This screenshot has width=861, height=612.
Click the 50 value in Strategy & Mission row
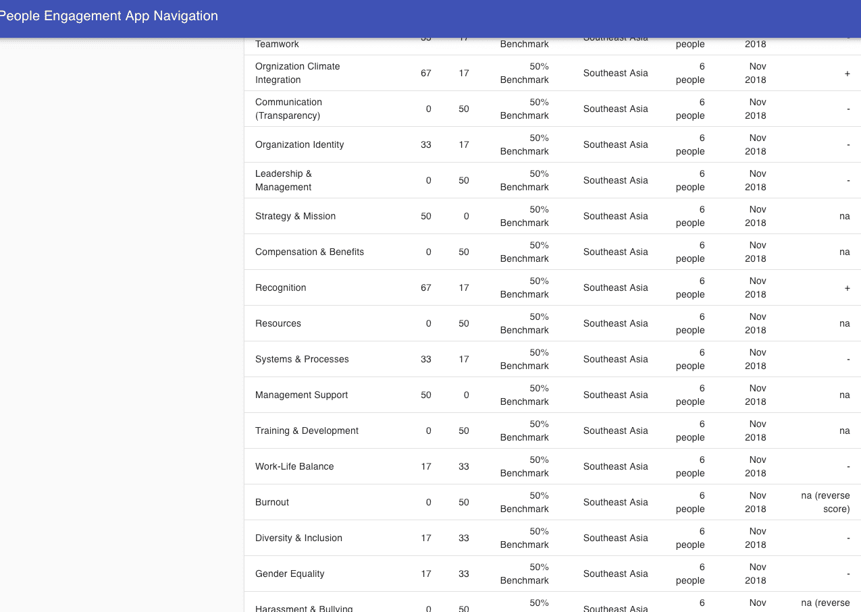tap(426, 216)
